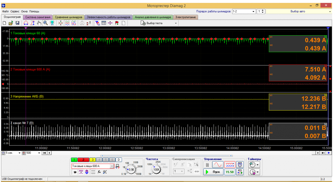
Task: Add a marker with red flag icon
Action: 117,23
